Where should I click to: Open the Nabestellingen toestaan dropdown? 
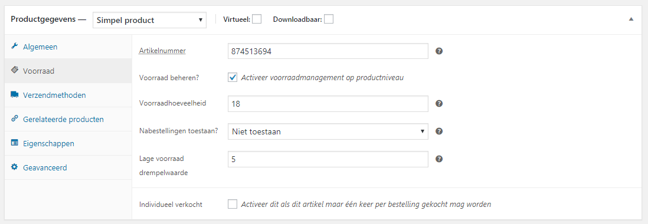tap(328, 131)
